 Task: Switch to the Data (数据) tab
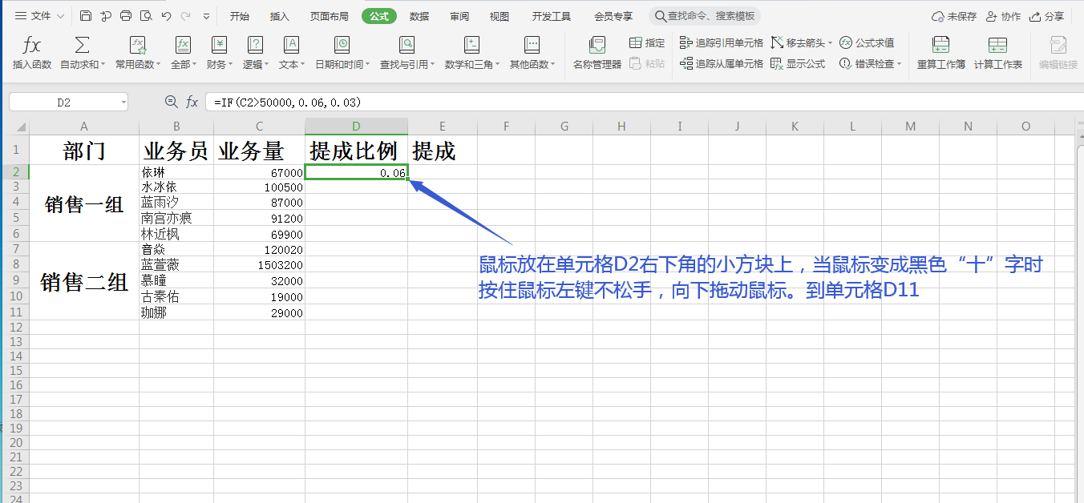tap(419, 16)
